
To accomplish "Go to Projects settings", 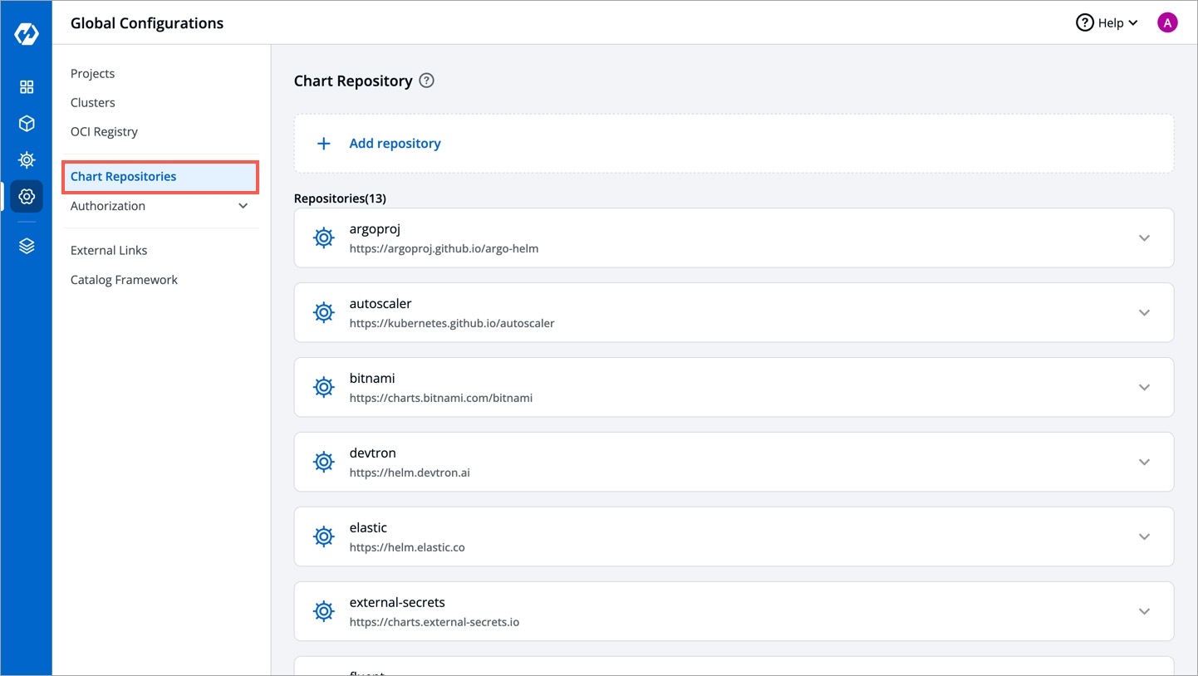I will coord(92,73).
